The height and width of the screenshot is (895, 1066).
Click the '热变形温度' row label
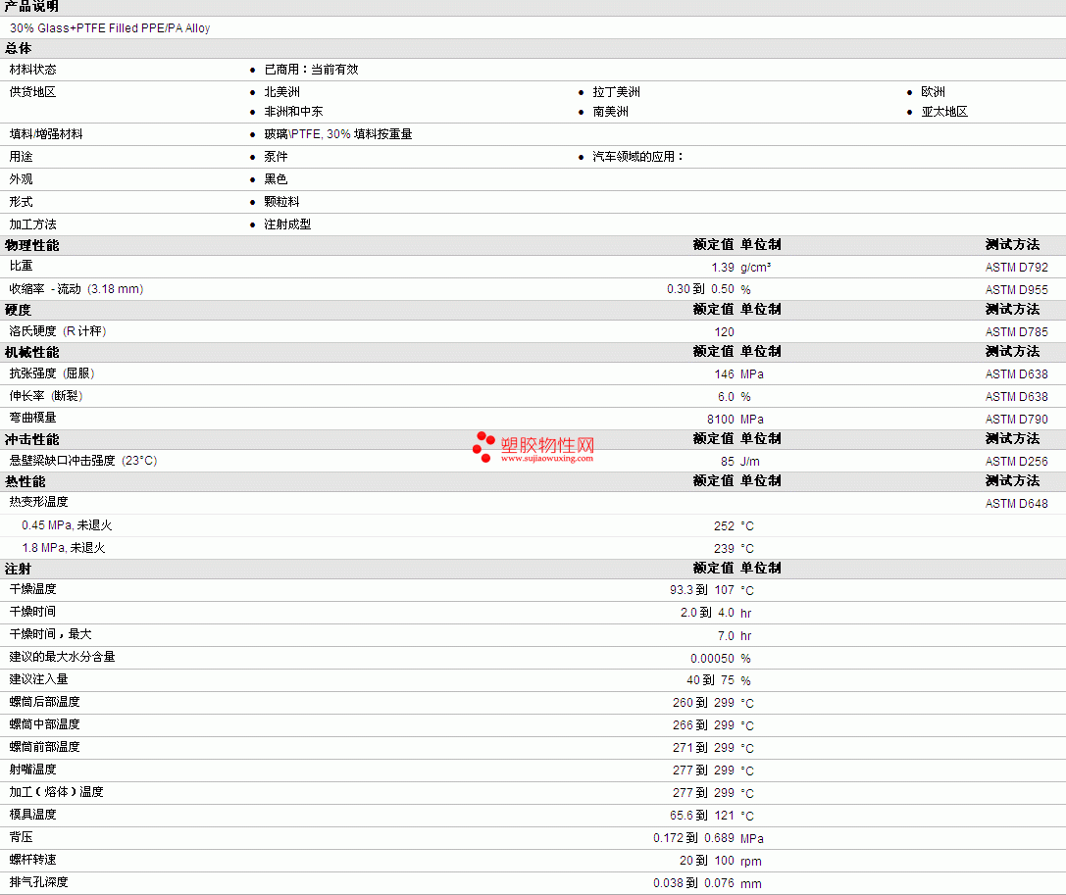coord(39,502)
